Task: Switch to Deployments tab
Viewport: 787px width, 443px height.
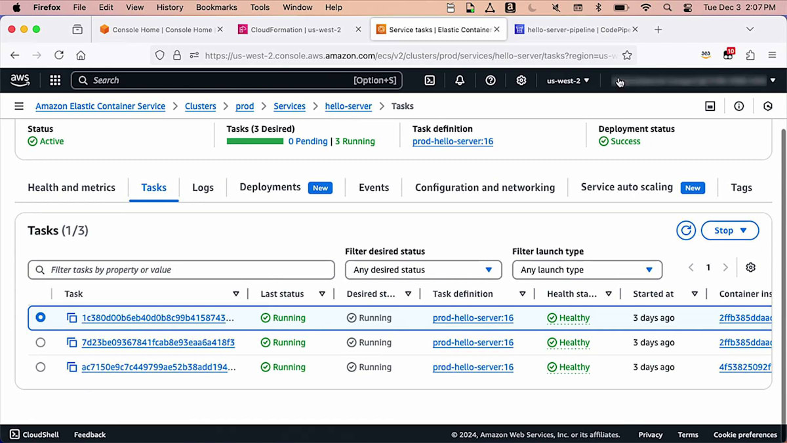Action: (x=285, y=187)
